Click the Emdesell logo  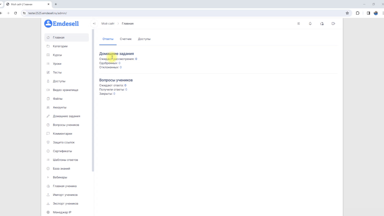[x=61, y=23]
